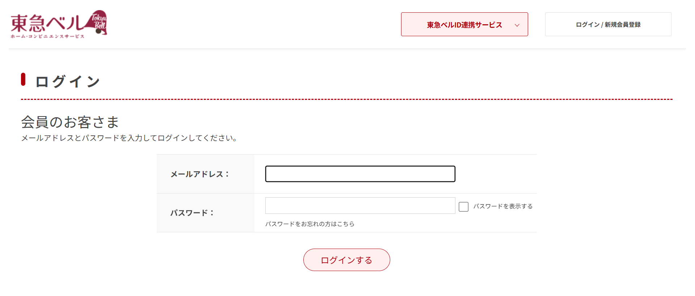The height and width of the screenshot is (296, 695).
Task: Open ログイン / 新規会員登録
Action: (x=608, y=24)
